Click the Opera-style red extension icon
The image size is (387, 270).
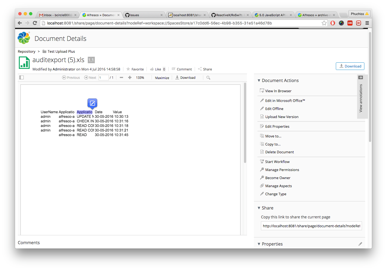pyautogui.click(x=333, y=23)
